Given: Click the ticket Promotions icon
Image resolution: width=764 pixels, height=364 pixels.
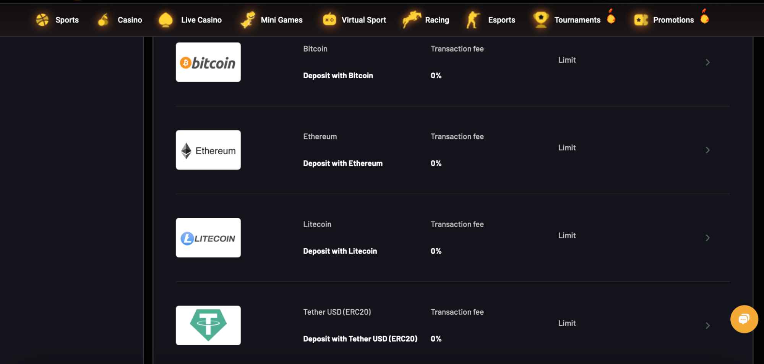Looking at the screenshot, I should (641, 20).
